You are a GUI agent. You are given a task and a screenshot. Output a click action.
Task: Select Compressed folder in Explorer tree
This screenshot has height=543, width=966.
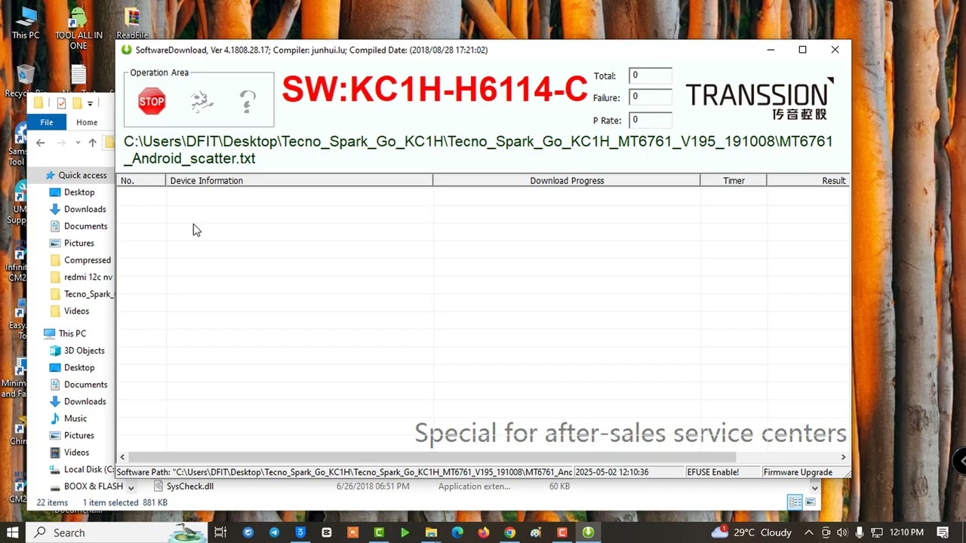[80, 260]
